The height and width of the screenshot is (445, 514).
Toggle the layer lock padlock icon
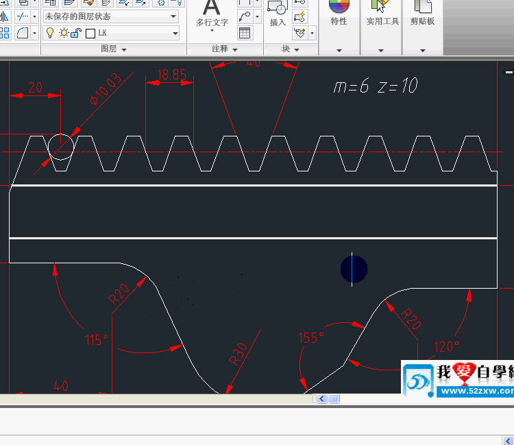76,33
